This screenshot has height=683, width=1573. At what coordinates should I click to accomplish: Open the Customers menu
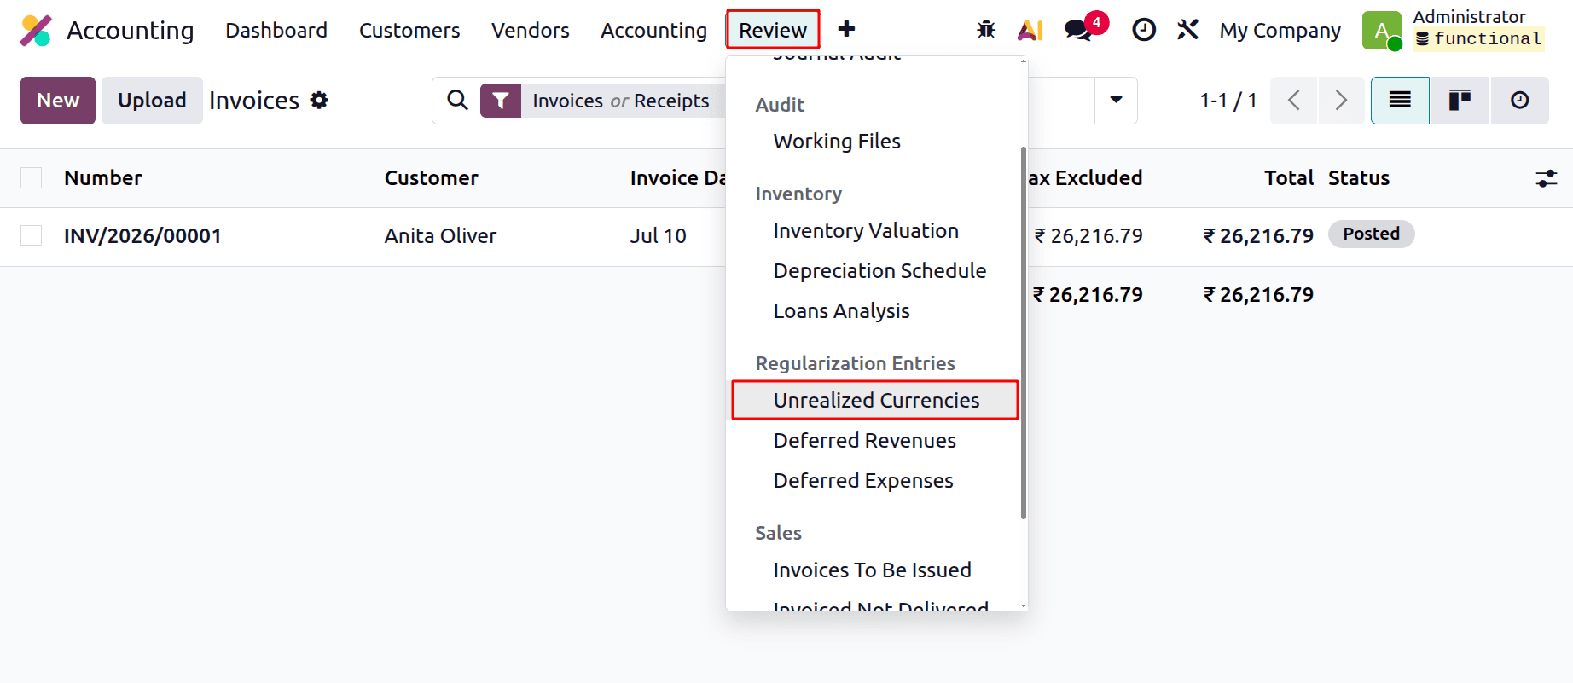[x=409, y=31]
